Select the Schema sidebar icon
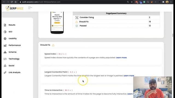The width and height of the screenshot is (175, 98). click(x=5, y=52)
